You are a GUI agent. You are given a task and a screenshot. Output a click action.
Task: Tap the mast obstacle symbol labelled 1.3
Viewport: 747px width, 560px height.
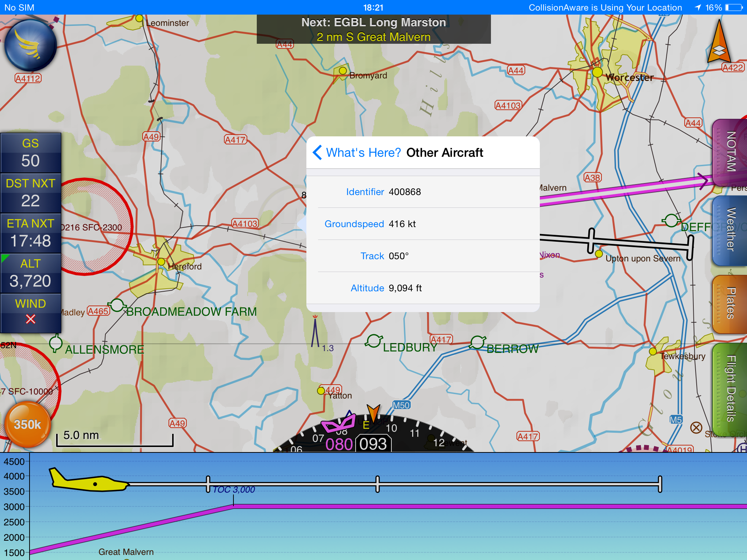315,332
